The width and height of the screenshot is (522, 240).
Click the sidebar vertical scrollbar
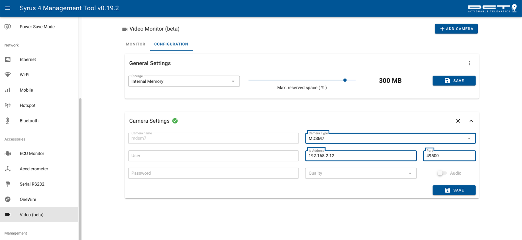pyautogui.click(x=80, y=169)
